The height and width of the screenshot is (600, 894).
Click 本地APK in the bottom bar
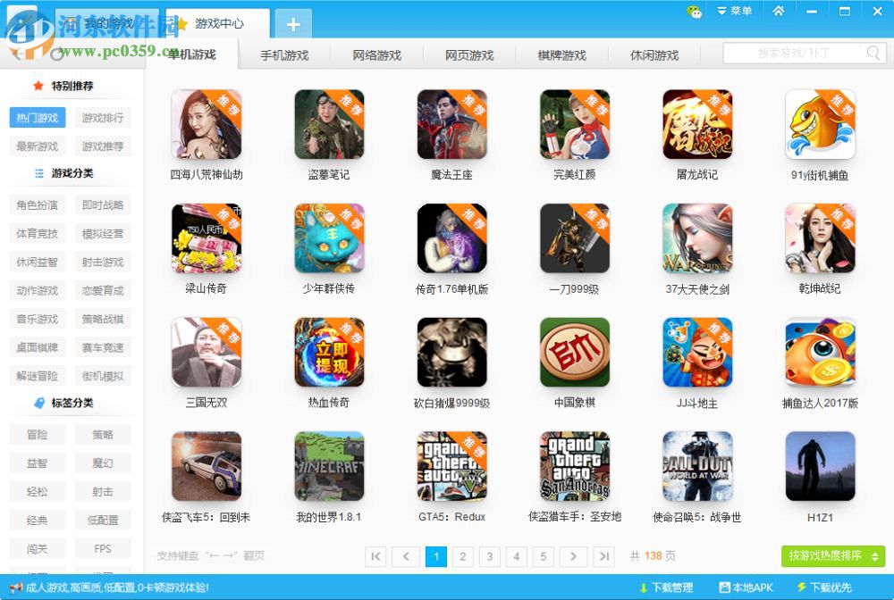coord(746,587)
